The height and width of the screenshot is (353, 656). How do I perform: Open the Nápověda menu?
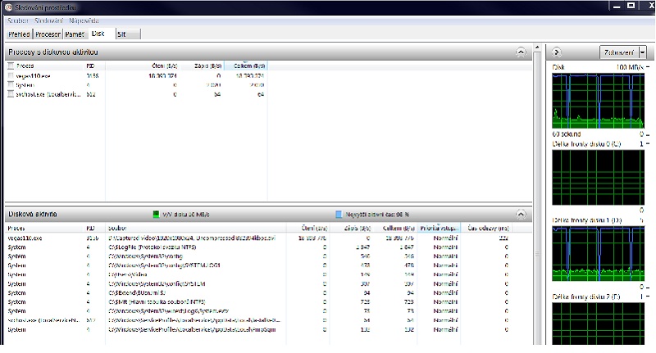pos(85,20)
